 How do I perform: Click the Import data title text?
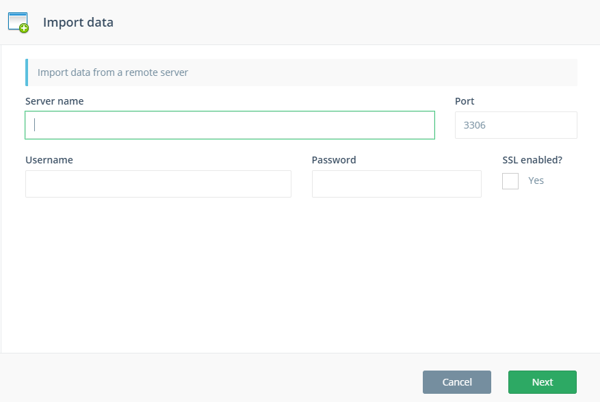(x=78, y=23)
